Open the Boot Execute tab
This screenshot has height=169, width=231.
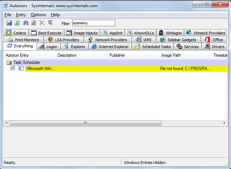pyautogui.click(x=46, y=33)
